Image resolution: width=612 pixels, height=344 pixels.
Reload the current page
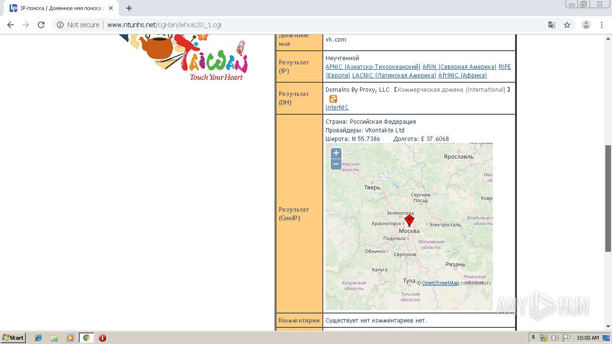point(41,25)
